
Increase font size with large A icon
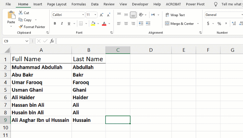click(x=102, y=15)
